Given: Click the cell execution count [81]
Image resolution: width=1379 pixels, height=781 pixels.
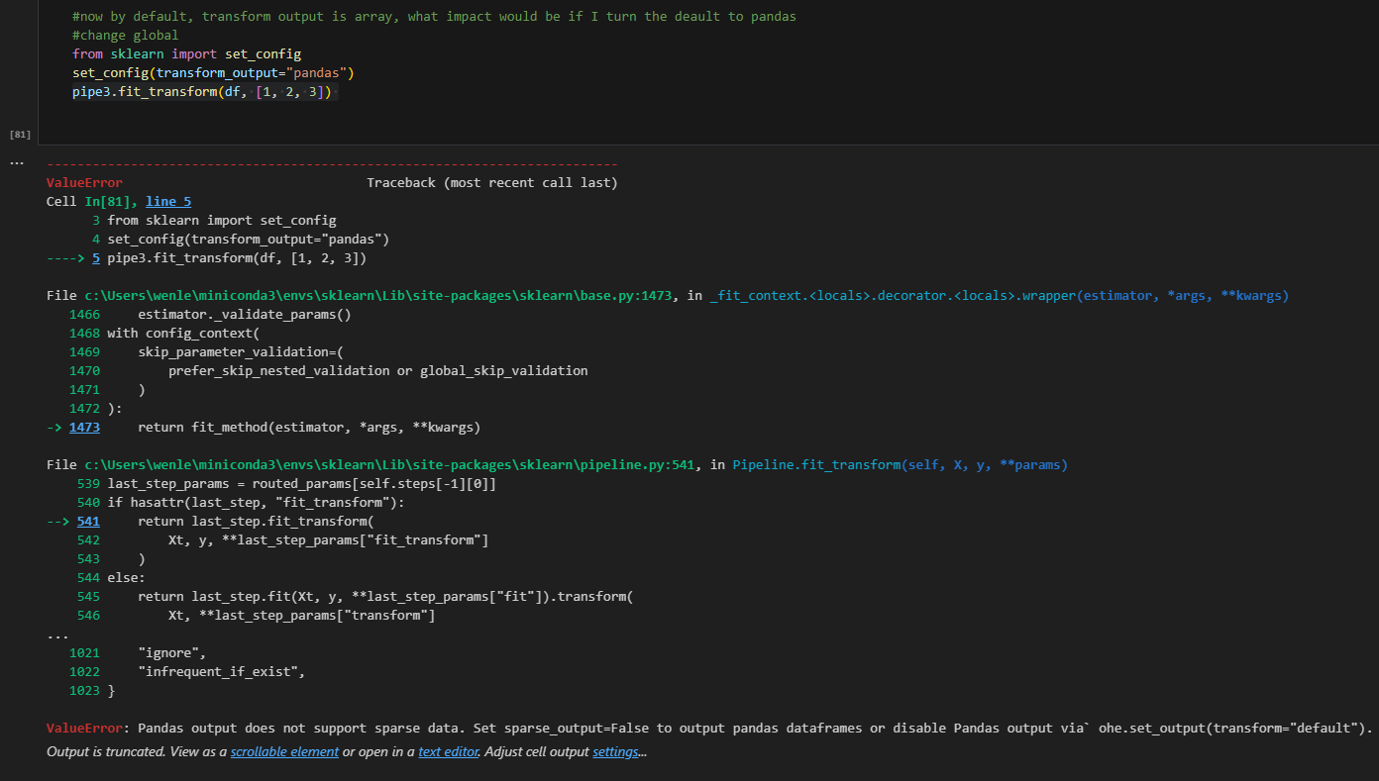Looking at the screenshot, I should pos(20,134).
